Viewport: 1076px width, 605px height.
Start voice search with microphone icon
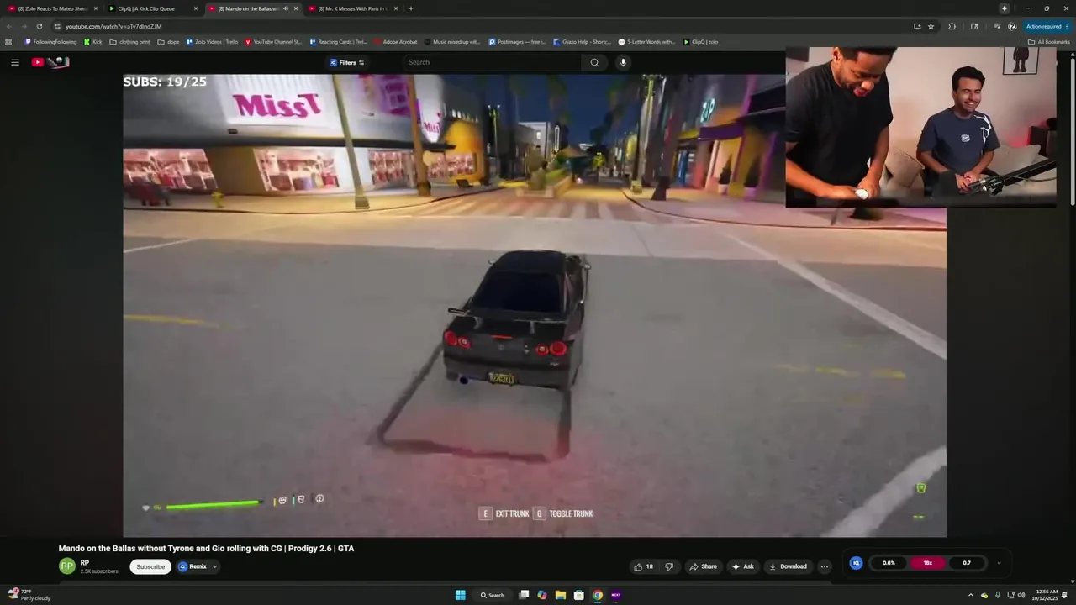pos(623,62)
